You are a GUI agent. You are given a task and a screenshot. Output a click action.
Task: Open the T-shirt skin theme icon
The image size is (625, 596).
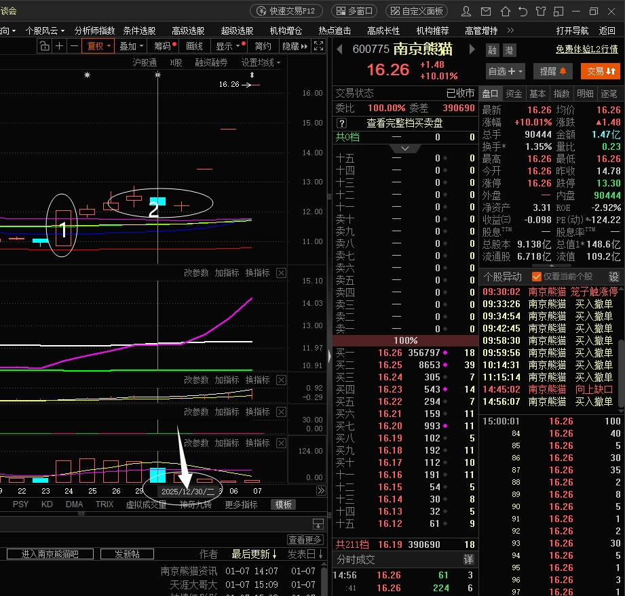pos(540,11)
